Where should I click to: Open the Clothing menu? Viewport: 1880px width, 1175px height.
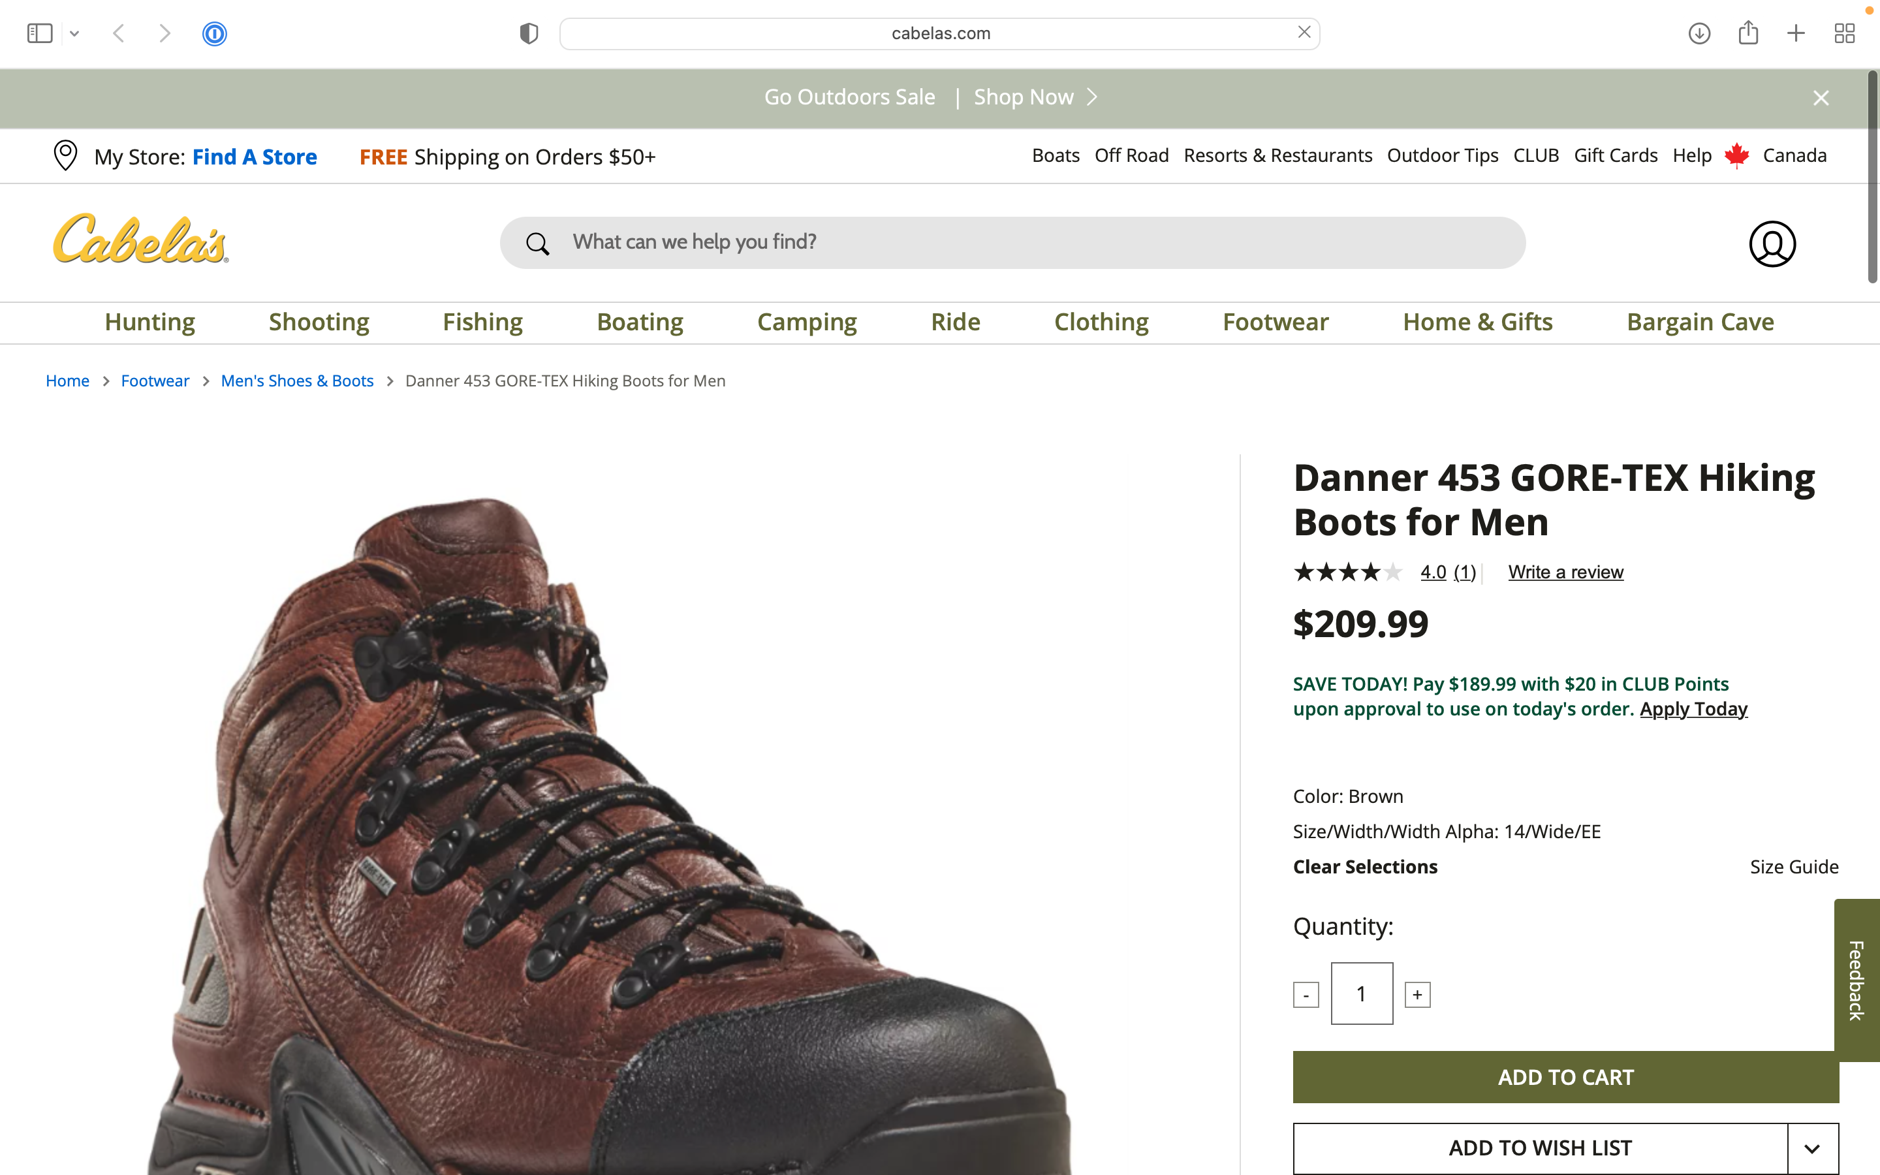point(1101,322)
